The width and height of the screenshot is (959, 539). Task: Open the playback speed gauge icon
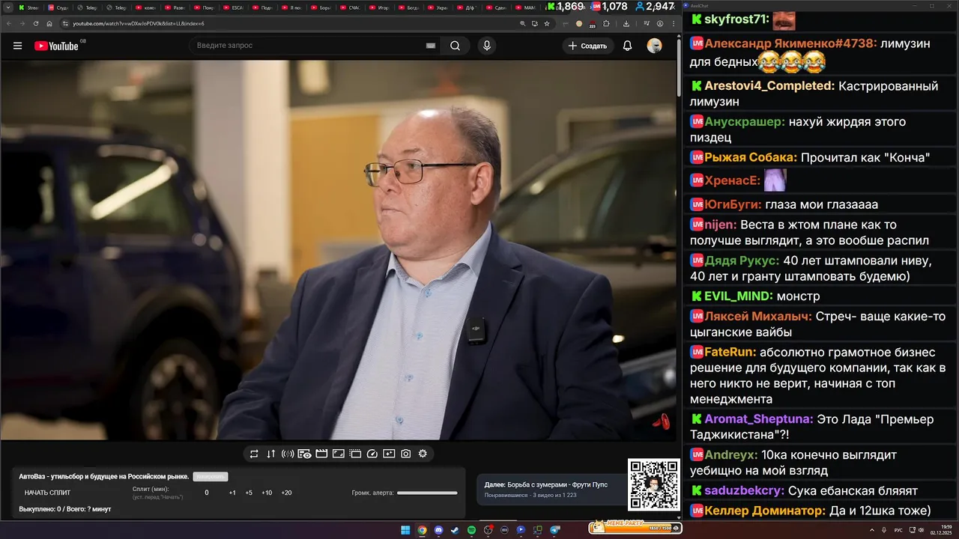click(372, 454)
